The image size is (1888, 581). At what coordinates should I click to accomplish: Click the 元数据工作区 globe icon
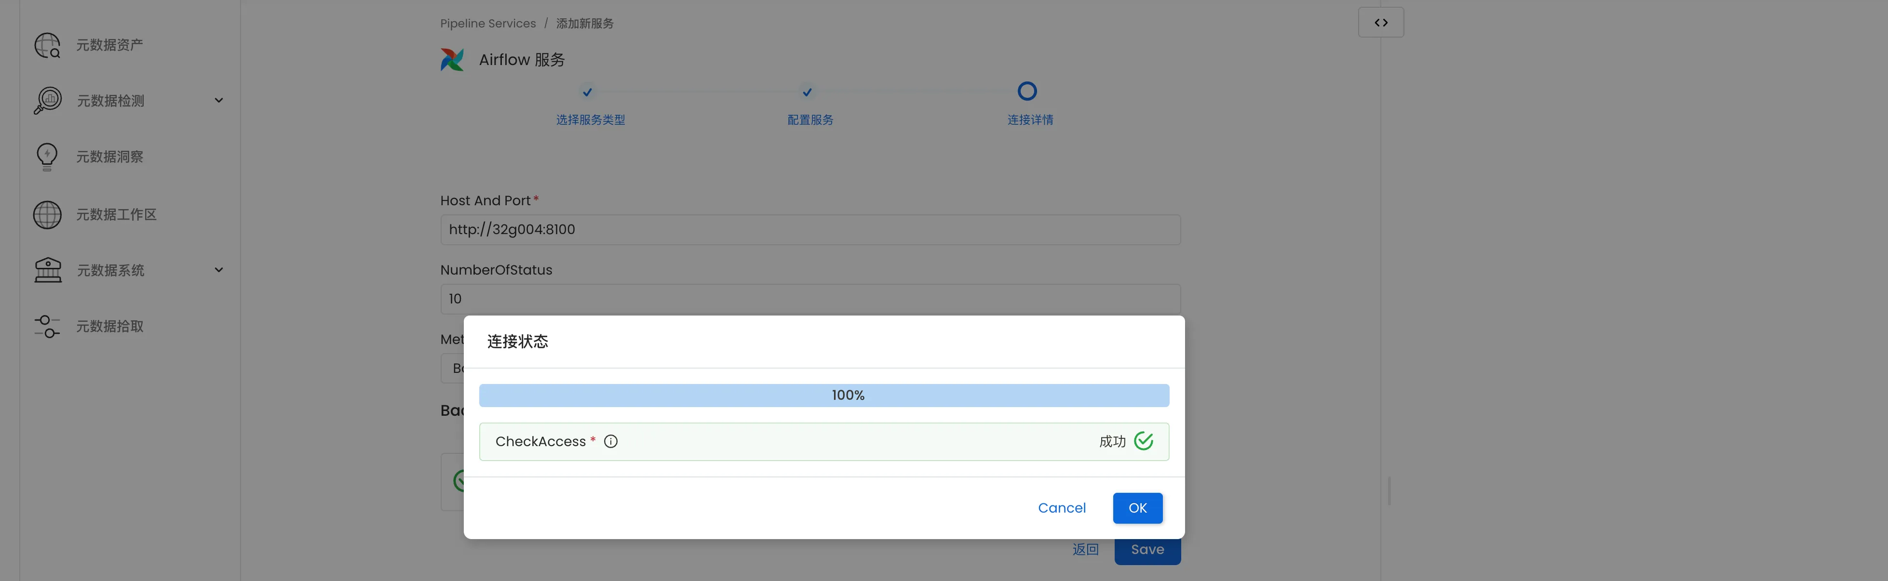pos(48,215)
